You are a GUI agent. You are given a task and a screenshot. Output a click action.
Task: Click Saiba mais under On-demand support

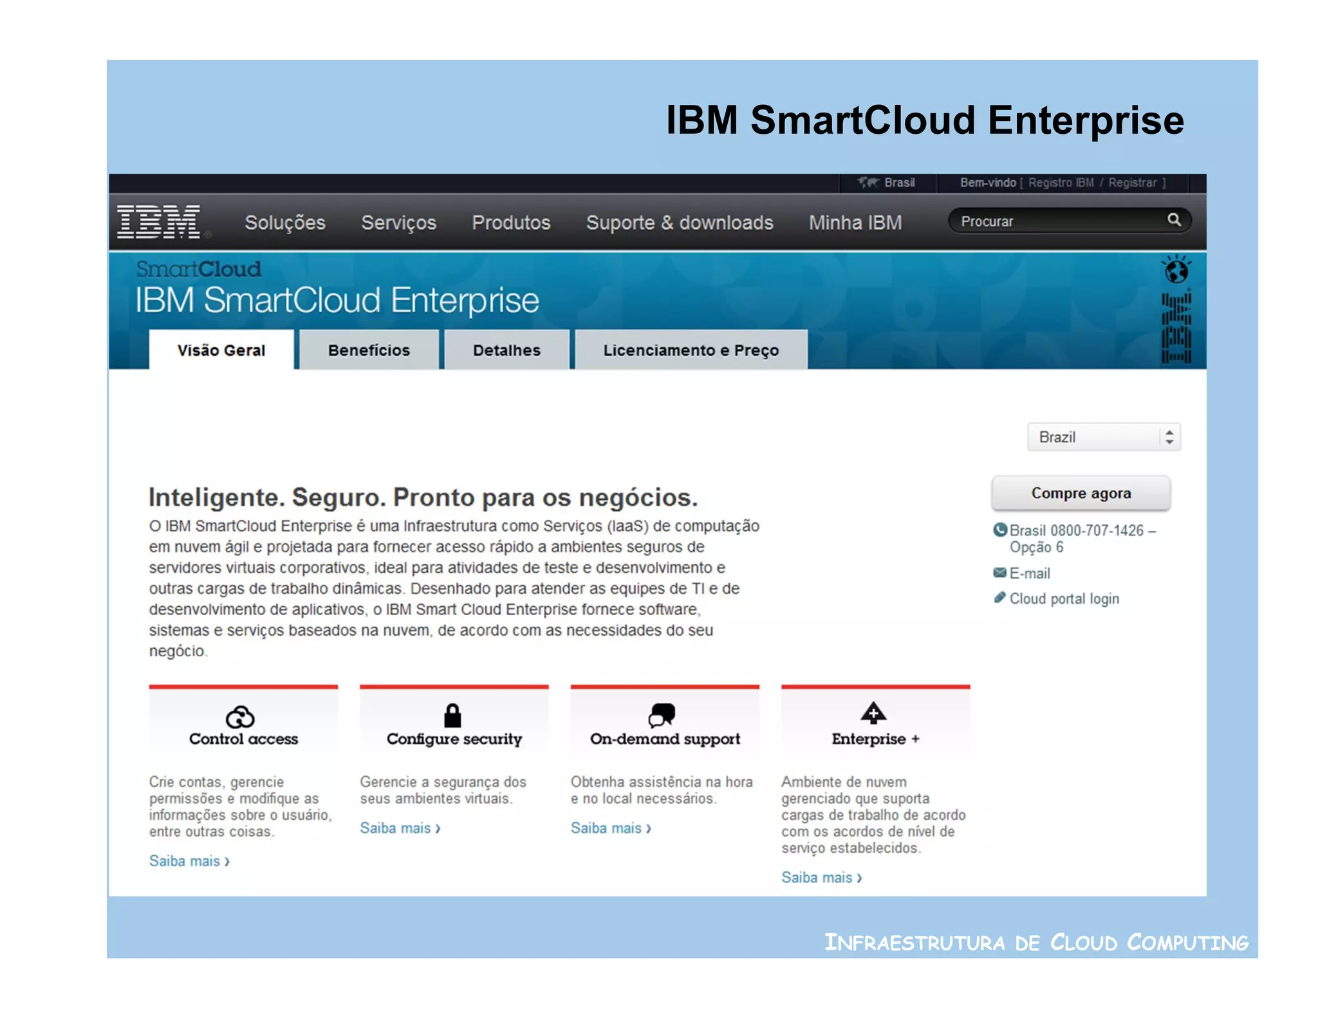611,828
